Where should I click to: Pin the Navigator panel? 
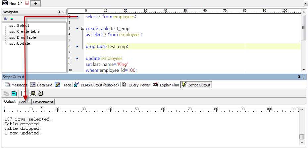coord(59,12)
